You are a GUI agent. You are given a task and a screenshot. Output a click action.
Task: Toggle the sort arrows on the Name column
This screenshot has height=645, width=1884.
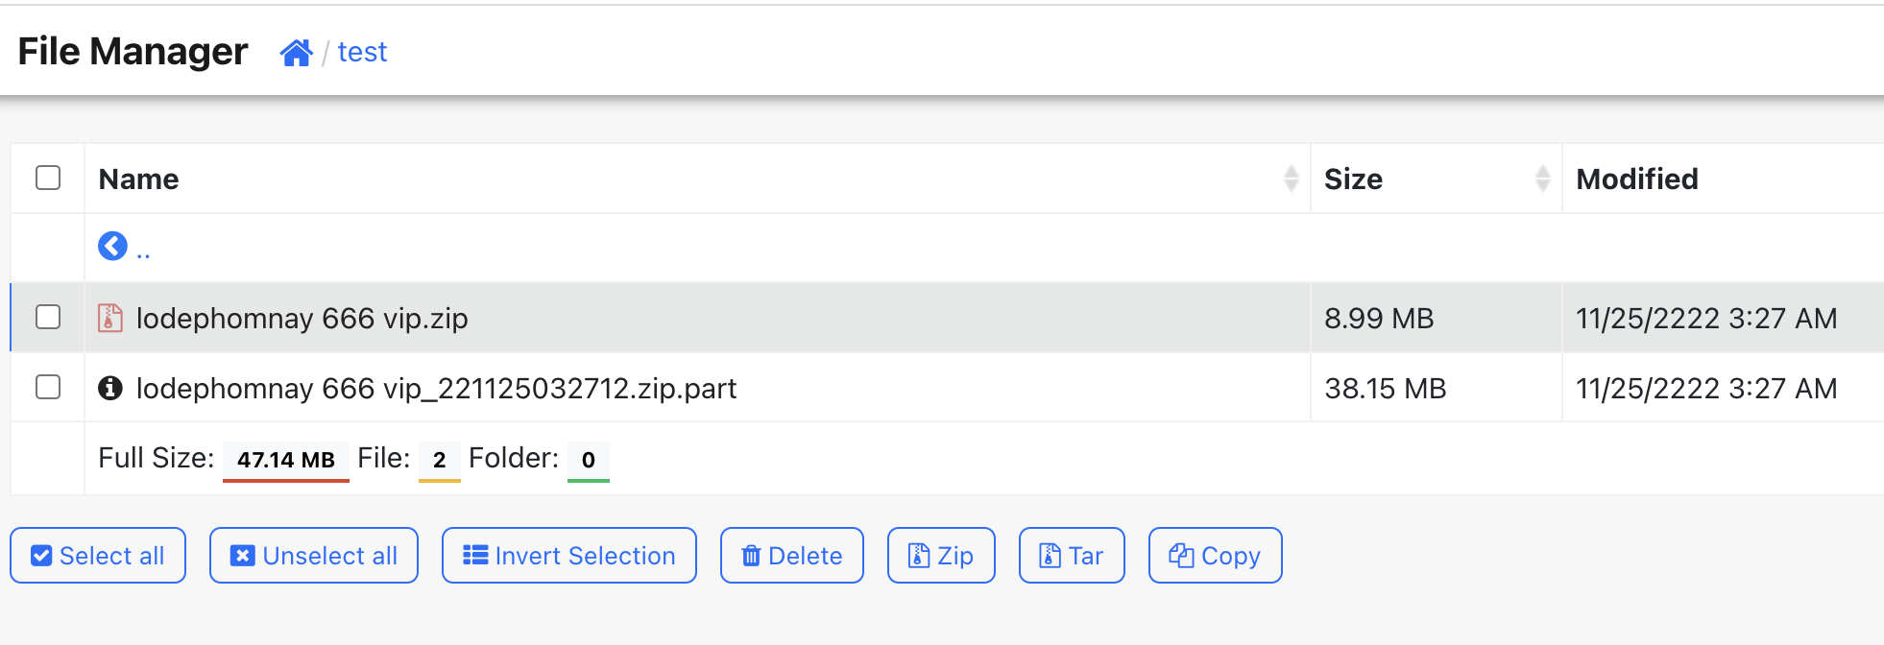[1292, 179]
